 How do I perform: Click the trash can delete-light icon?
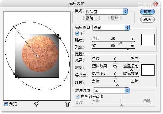[67, 104]
